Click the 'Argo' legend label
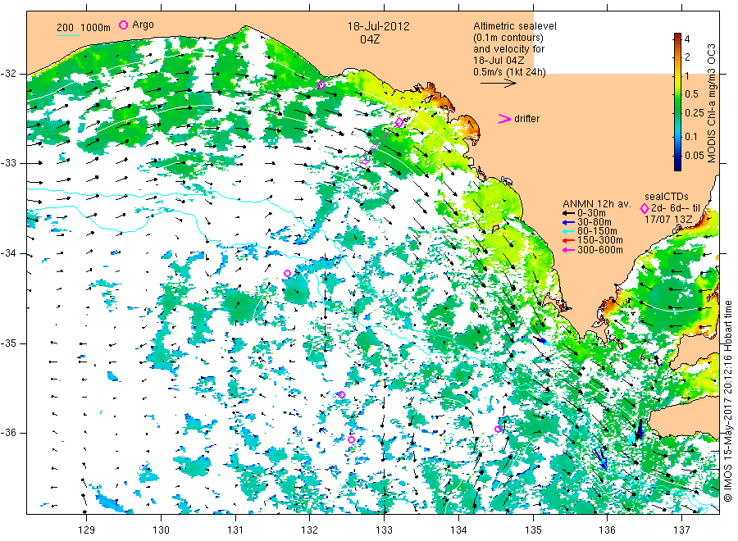The height and width of the screenshot is (541, 738). 143,25
